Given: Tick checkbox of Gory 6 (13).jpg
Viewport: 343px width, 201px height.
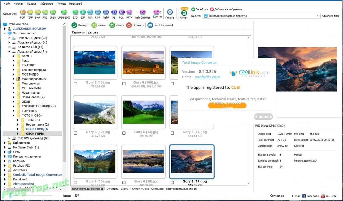Looking at the screenshot, I should (124, 133).
